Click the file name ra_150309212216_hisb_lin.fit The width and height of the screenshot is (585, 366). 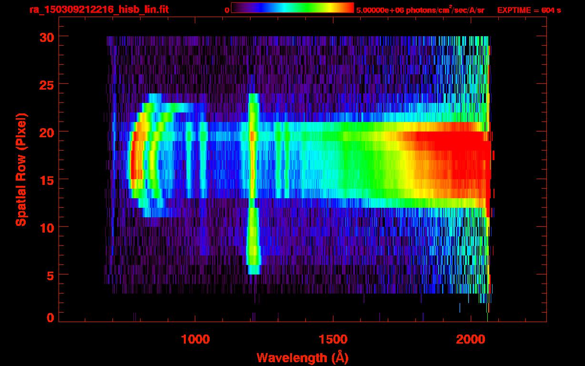(99, 10)
